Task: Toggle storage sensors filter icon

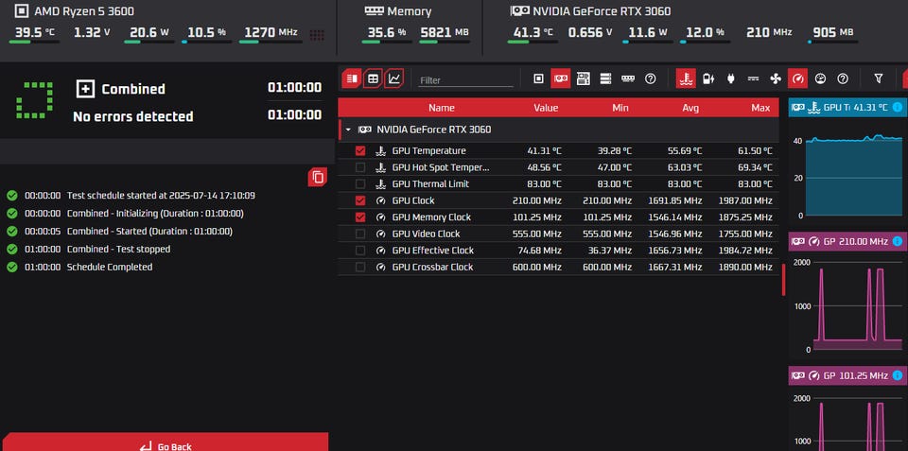Action: [x=605, y=78]
